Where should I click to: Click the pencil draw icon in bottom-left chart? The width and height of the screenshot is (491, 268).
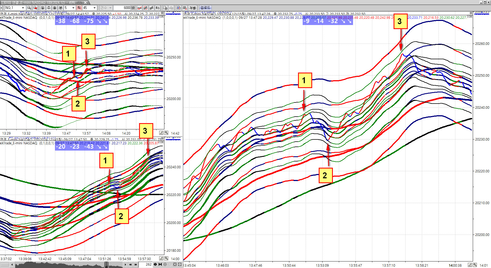161,258
